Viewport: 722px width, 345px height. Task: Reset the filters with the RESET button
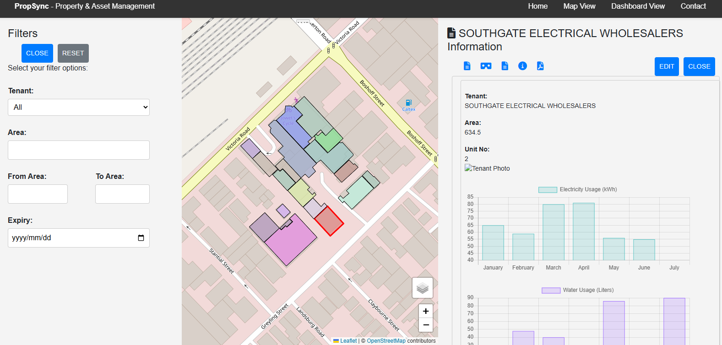coord(73,54)
